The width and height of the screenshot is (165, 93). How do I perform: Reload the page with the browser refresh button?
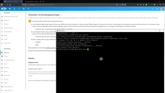click(x=7, y=5)
